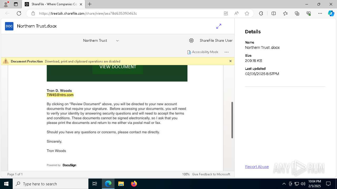Enable Read aloud from address bar
The image size is (337, 189).
236,13
